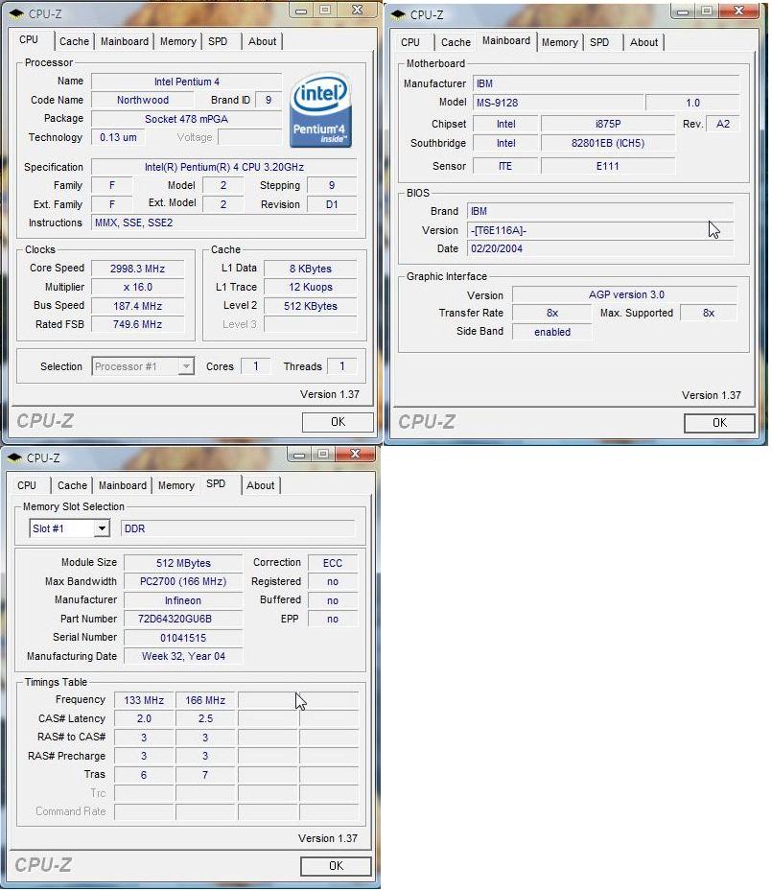
Task: Click Code Name value Northwood
Action: coord(143,100)
